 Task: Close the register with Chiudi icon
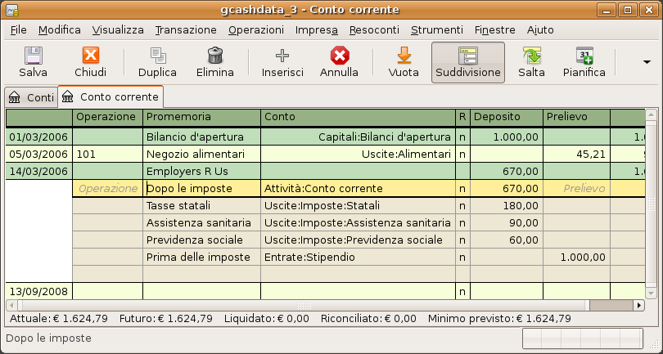[x=90, y=56]
